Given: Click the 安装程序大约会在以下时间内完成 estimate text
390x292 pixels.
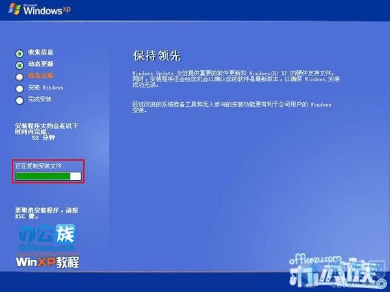Looking at the screenshot, I should 46,129.
